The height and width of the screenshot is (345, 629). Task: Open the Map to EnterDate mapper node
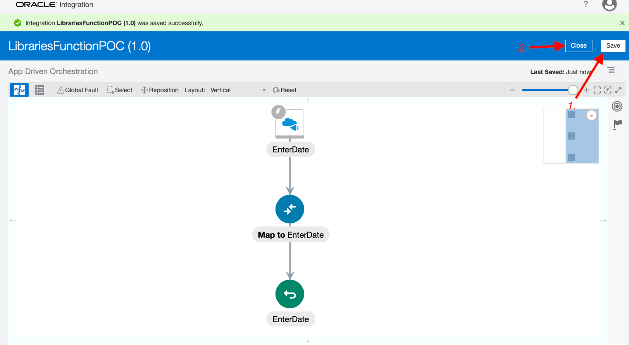pyautogui.click(x=290, y=209)
